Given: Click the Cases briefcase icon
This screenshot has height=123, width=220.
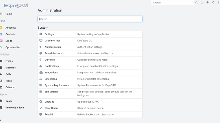Looking at the screenshot, I should point(1,101).
